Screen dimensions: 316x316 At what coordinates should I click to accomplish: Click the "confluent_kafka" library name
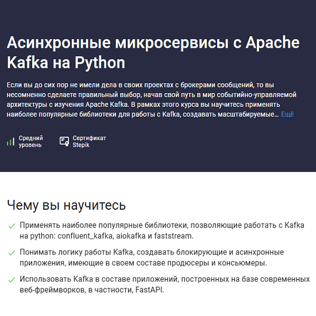[x=85, y=236]
